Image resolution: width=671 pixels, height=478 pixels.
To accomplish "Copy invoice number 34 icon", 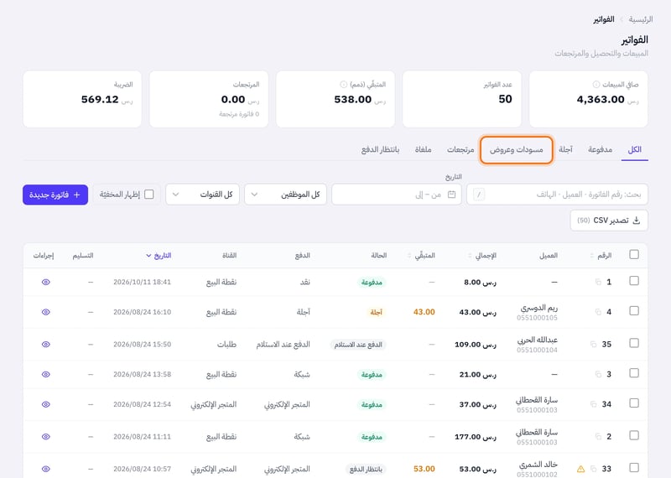I will [x=593, y=404].
